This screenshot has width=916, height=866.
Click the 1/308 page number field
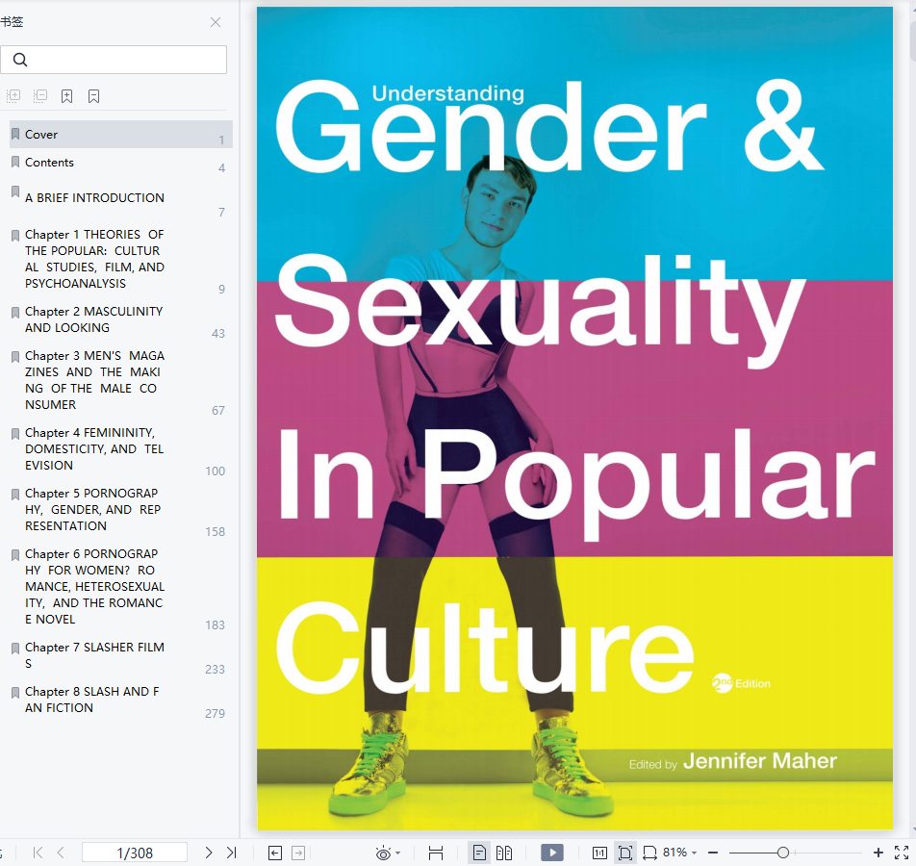(x=135, y=853)
